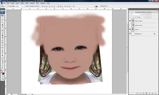Screen dimensions: 159x95
Task: Select the Crop tool
Action: [2, 25]
